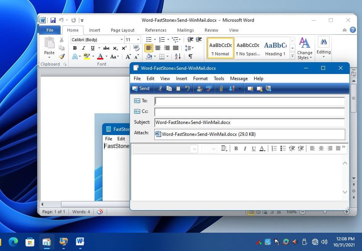Screen dimensions: 362x251
Task: Toggle Bold in the Word ribbon
Action: point(75,48)
